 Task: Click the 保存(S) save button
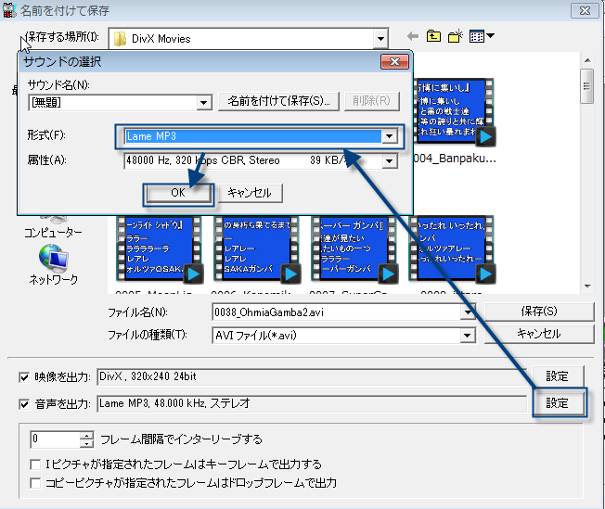tap(538, 312)
